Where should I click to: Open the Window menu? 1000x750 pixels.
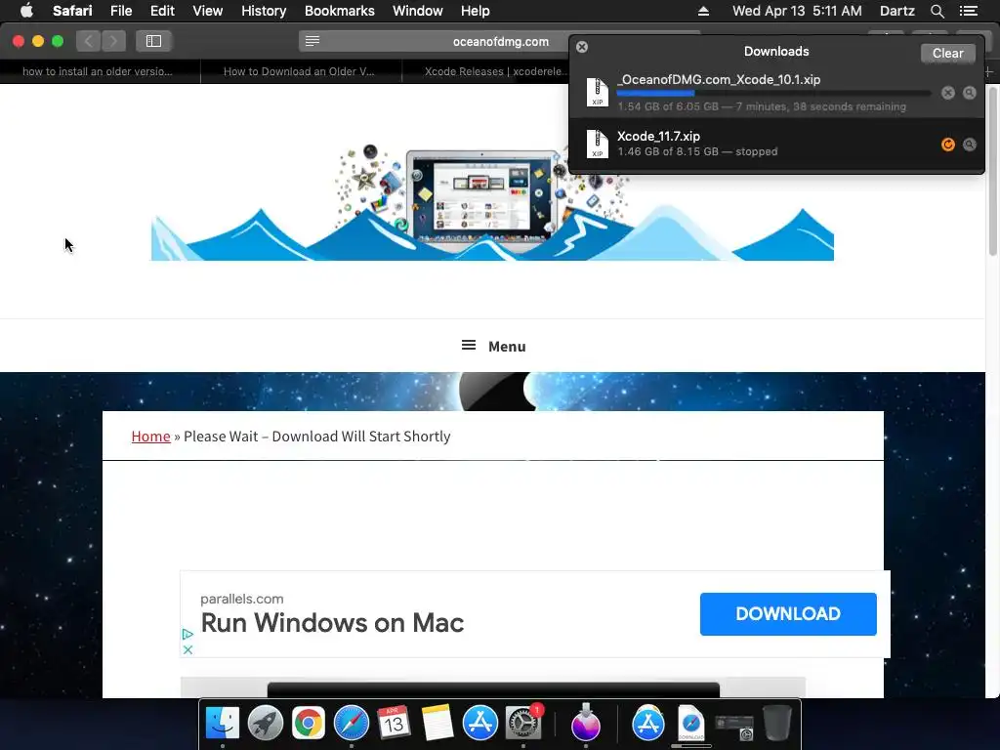(x=417, y=11)
